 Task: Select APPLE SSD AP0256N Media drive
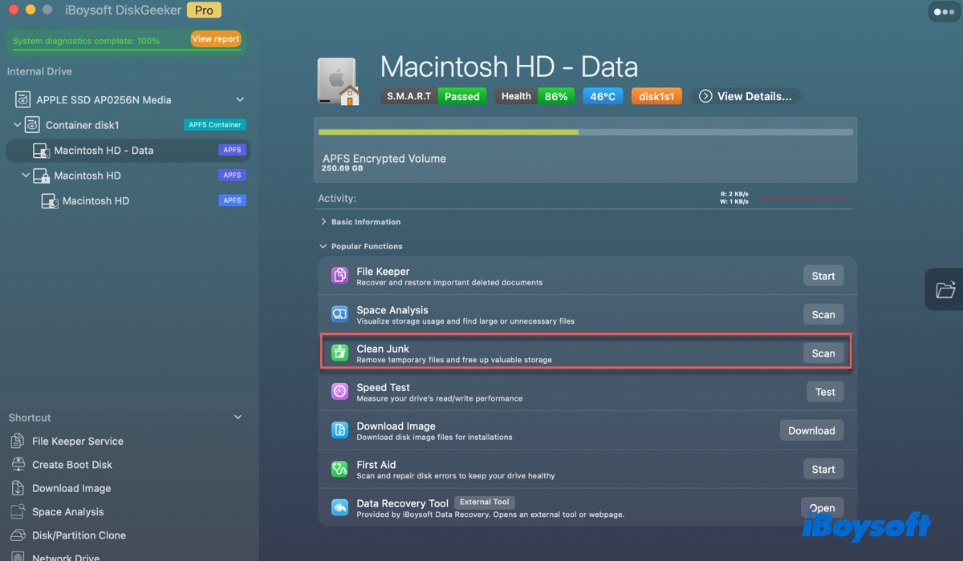[128, 100]
